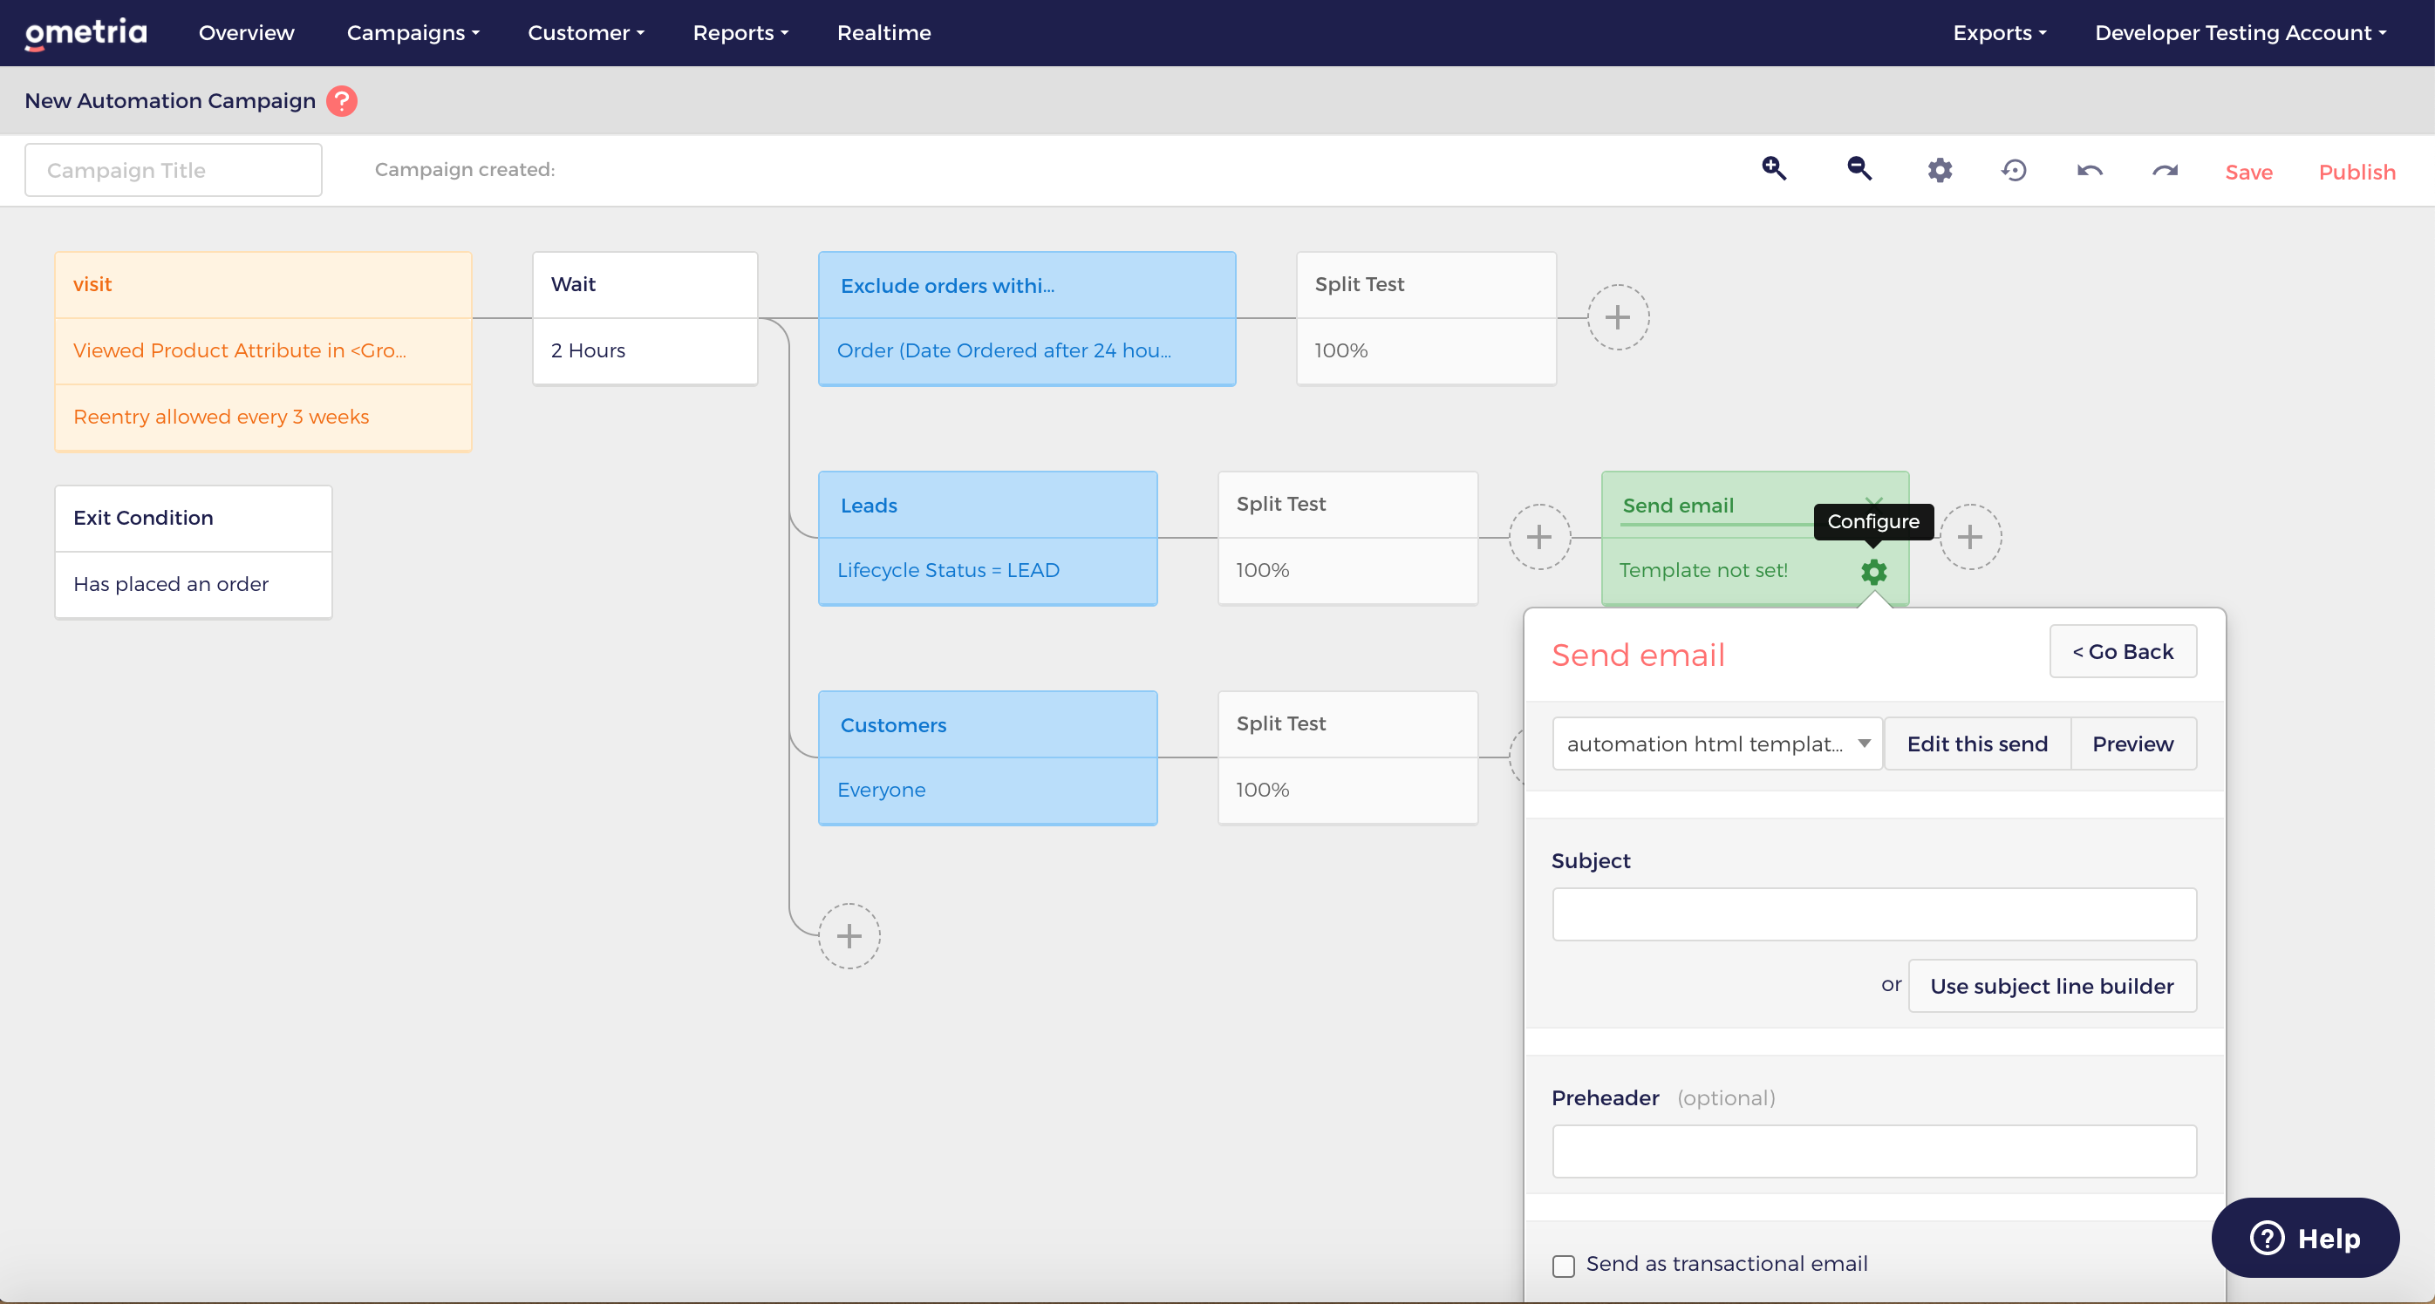Open the revision history icon
Screen dimensions: 2435x1304
point(2015,170)
